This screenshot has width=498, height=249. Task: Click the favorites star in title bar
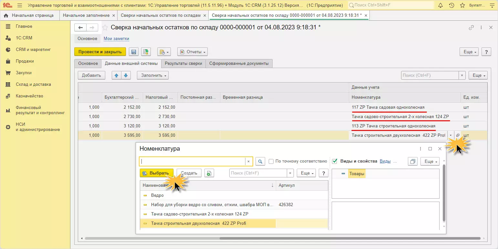(x=462, y=5)
